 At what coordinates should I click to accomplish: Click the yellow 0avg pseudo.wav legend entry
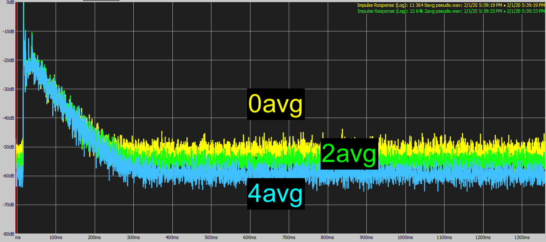(451, 6)
